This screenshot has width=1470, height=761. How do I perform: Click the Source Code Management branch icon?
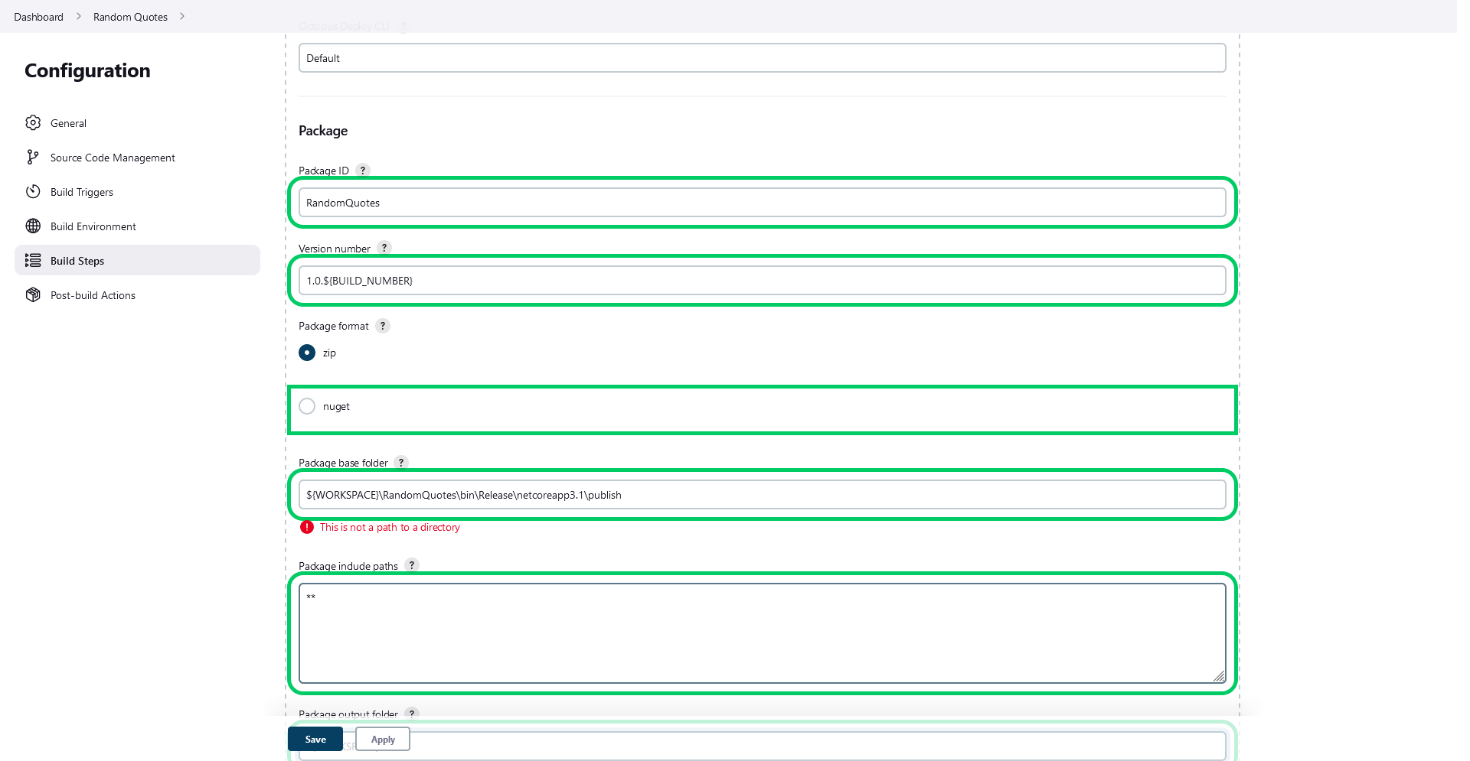[33, 158]
